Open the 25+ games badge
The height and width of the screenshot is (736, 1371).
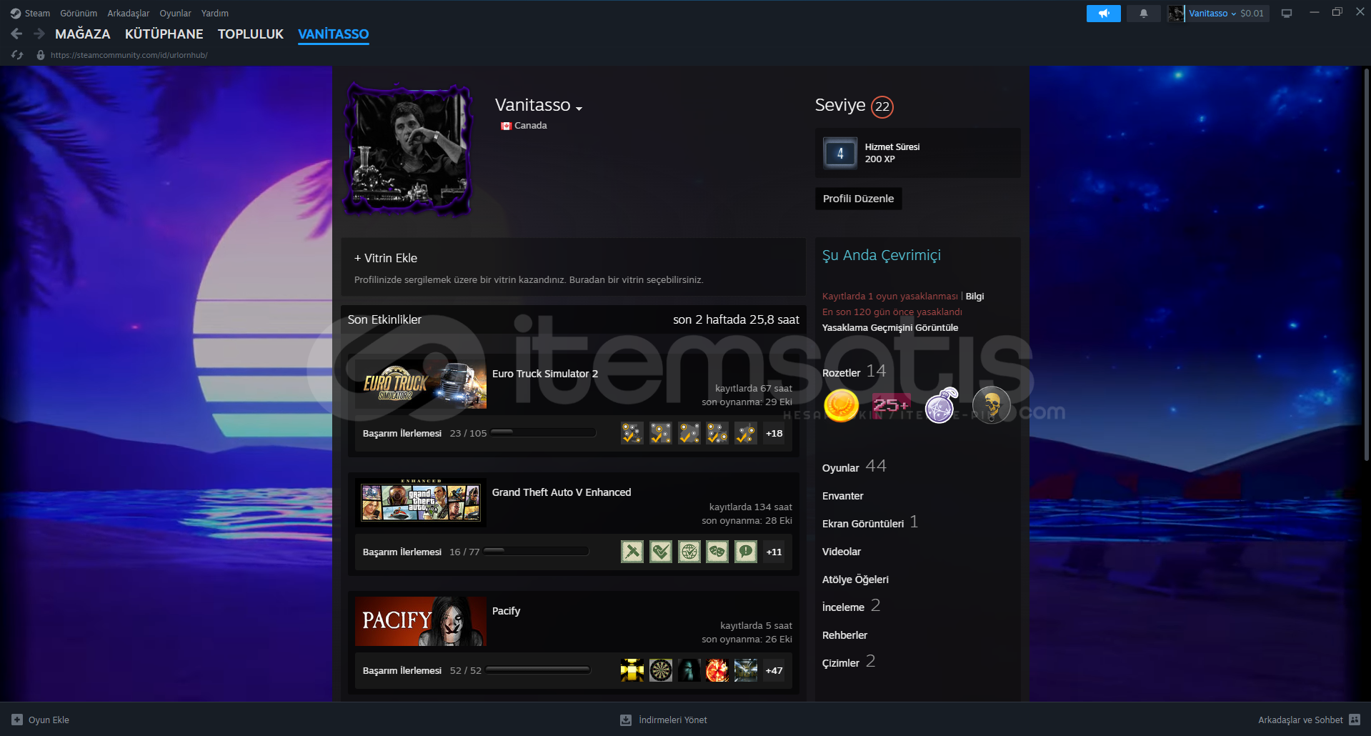point(891,406)
